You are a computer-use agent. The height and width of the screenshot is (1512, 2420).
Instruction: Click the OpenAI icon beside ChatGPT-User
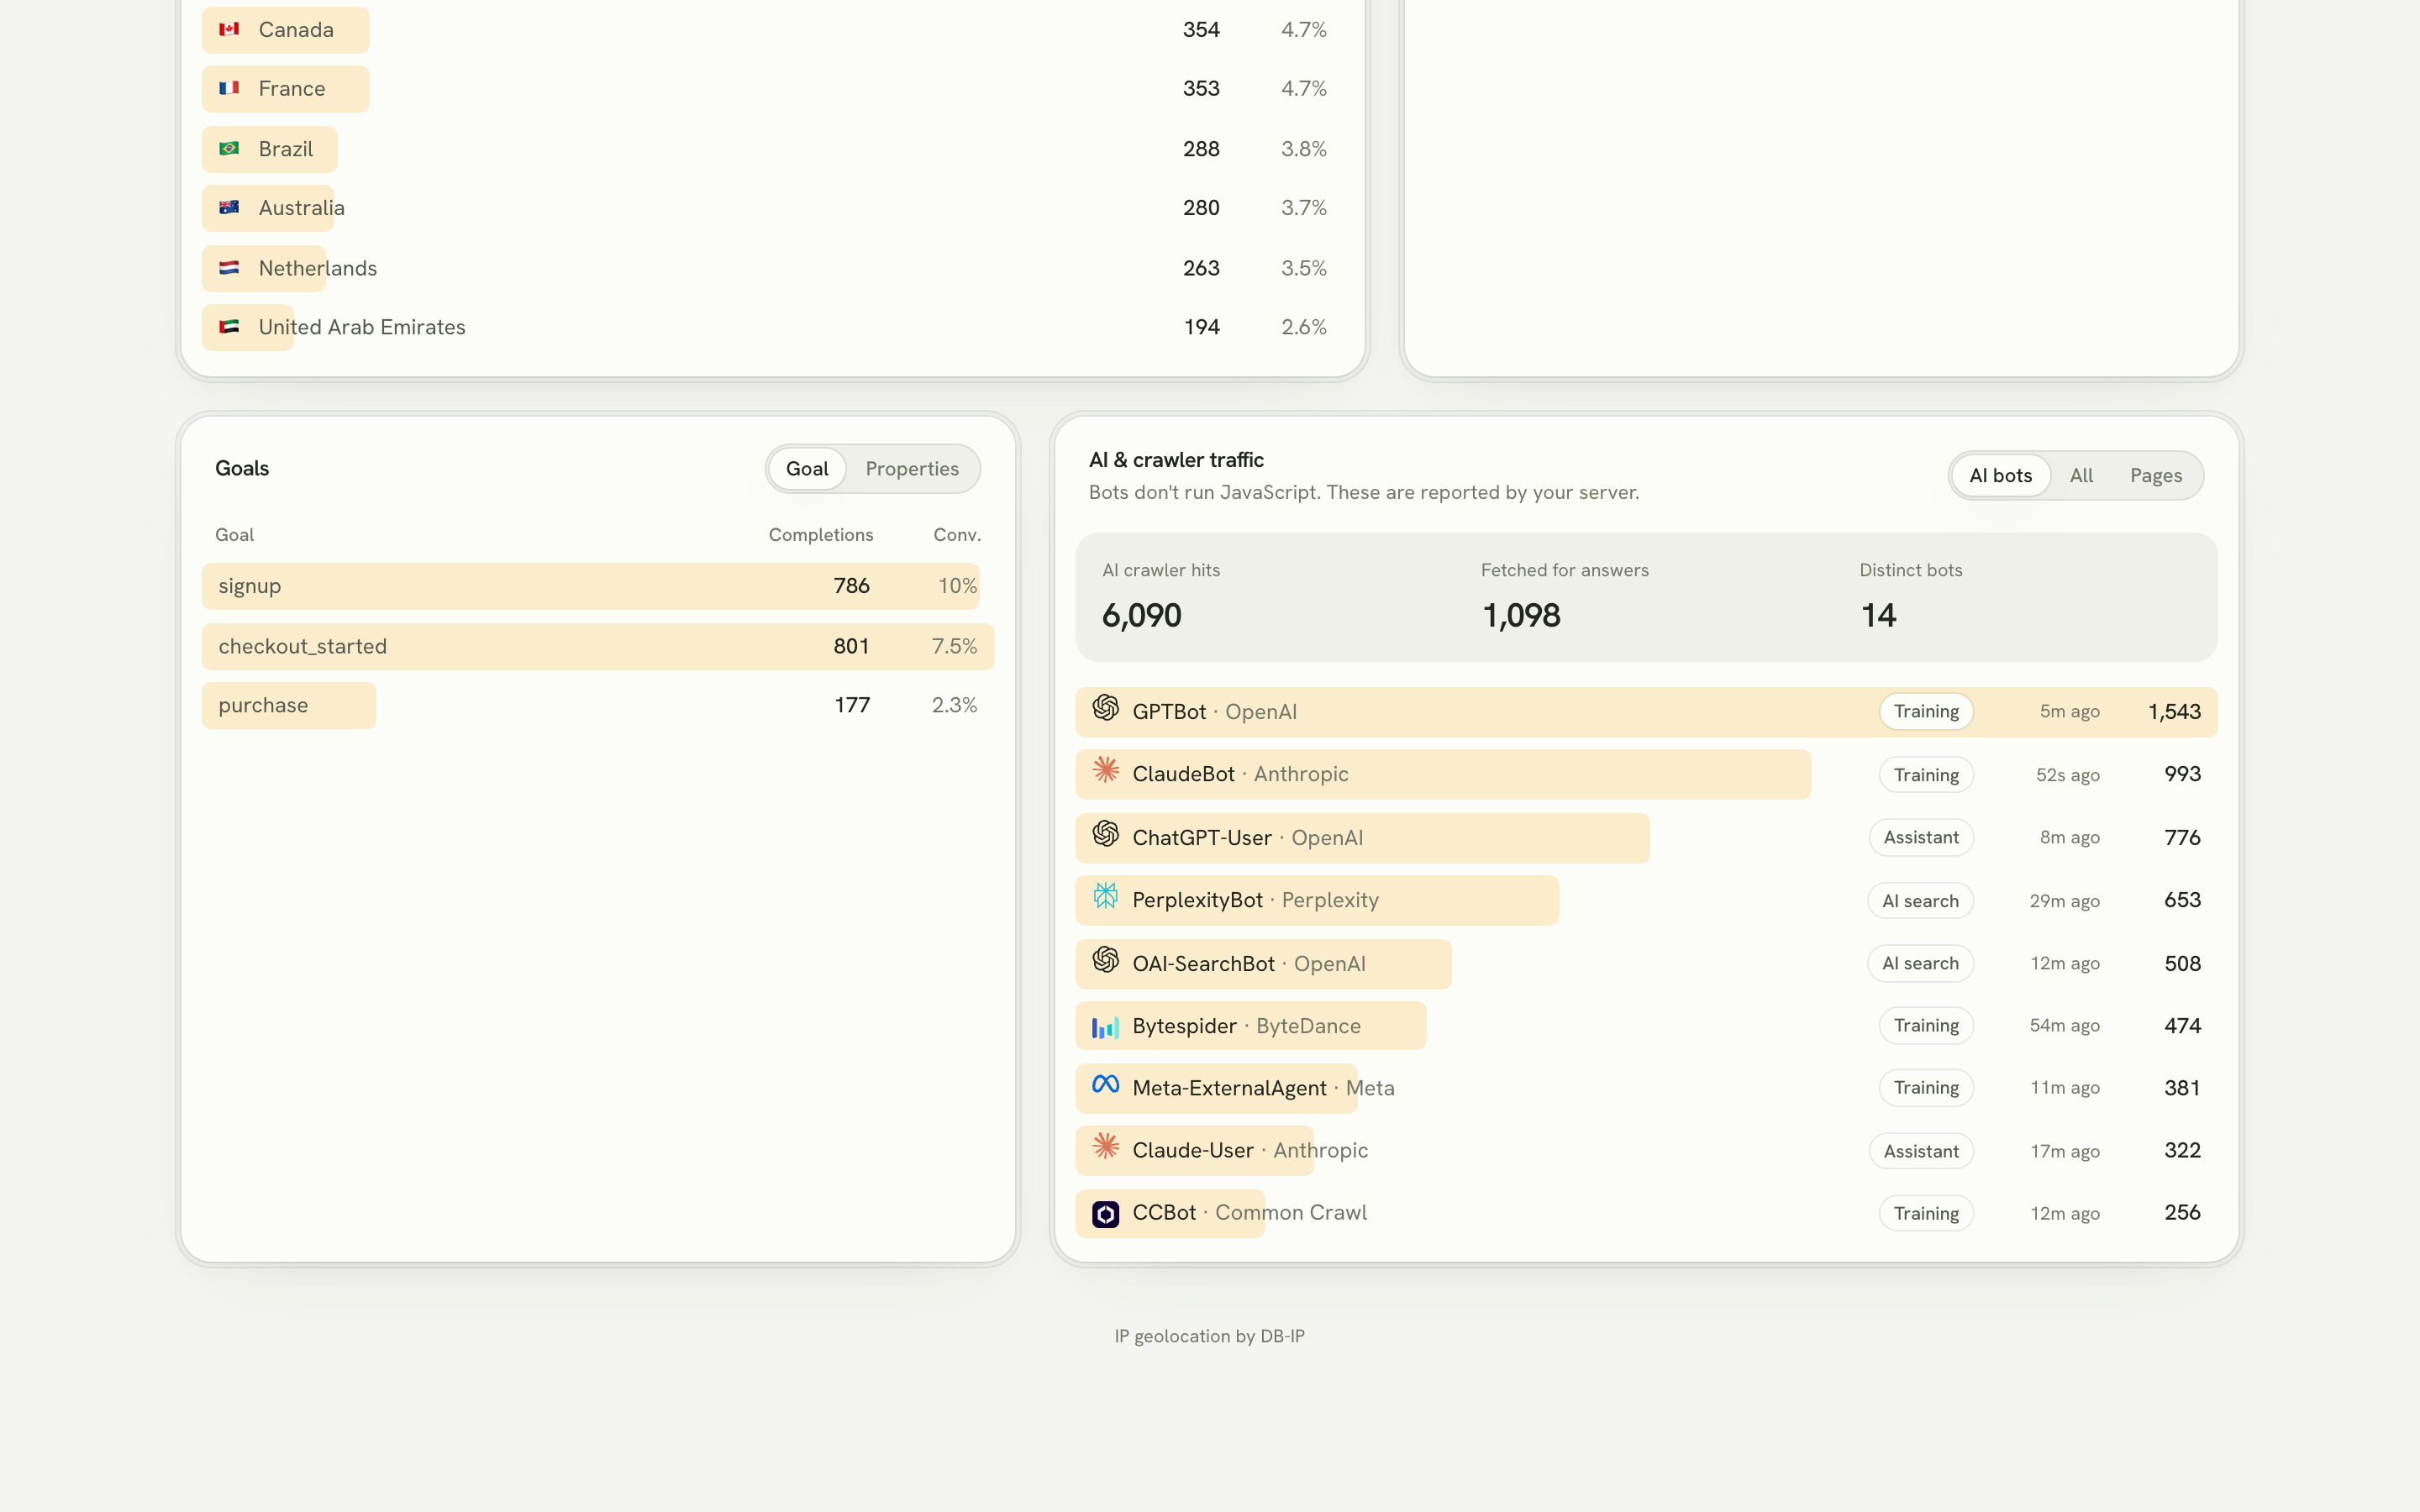pyautogui.click(x=1105, y=834)
